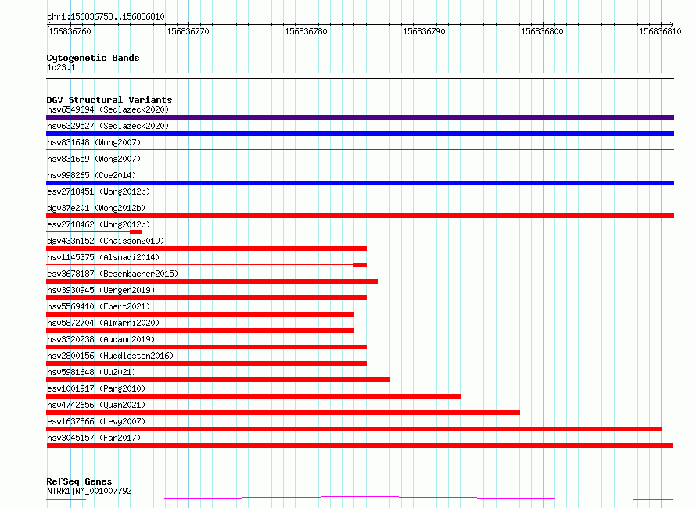Click the chr1:156836758..156836810 region label
Viewport: 696px width, 508px height.
106,17
